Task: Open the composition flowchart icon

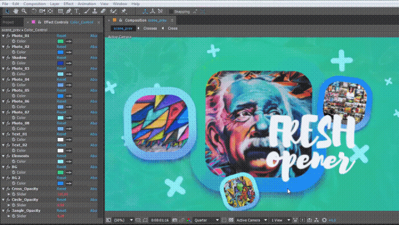Action: [x=316, y=220]
